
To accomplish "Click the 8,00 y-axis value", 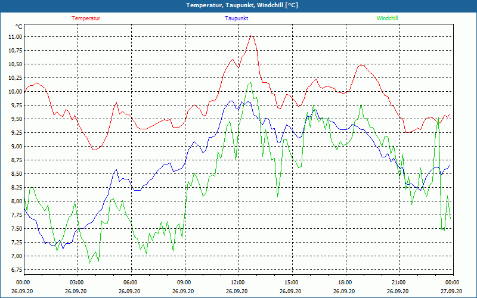I will (17, 201).
